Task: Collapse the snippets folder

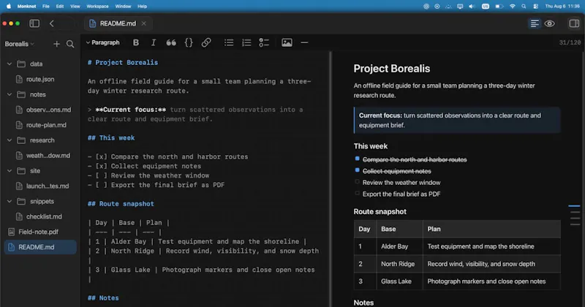Action: [10, 202]
